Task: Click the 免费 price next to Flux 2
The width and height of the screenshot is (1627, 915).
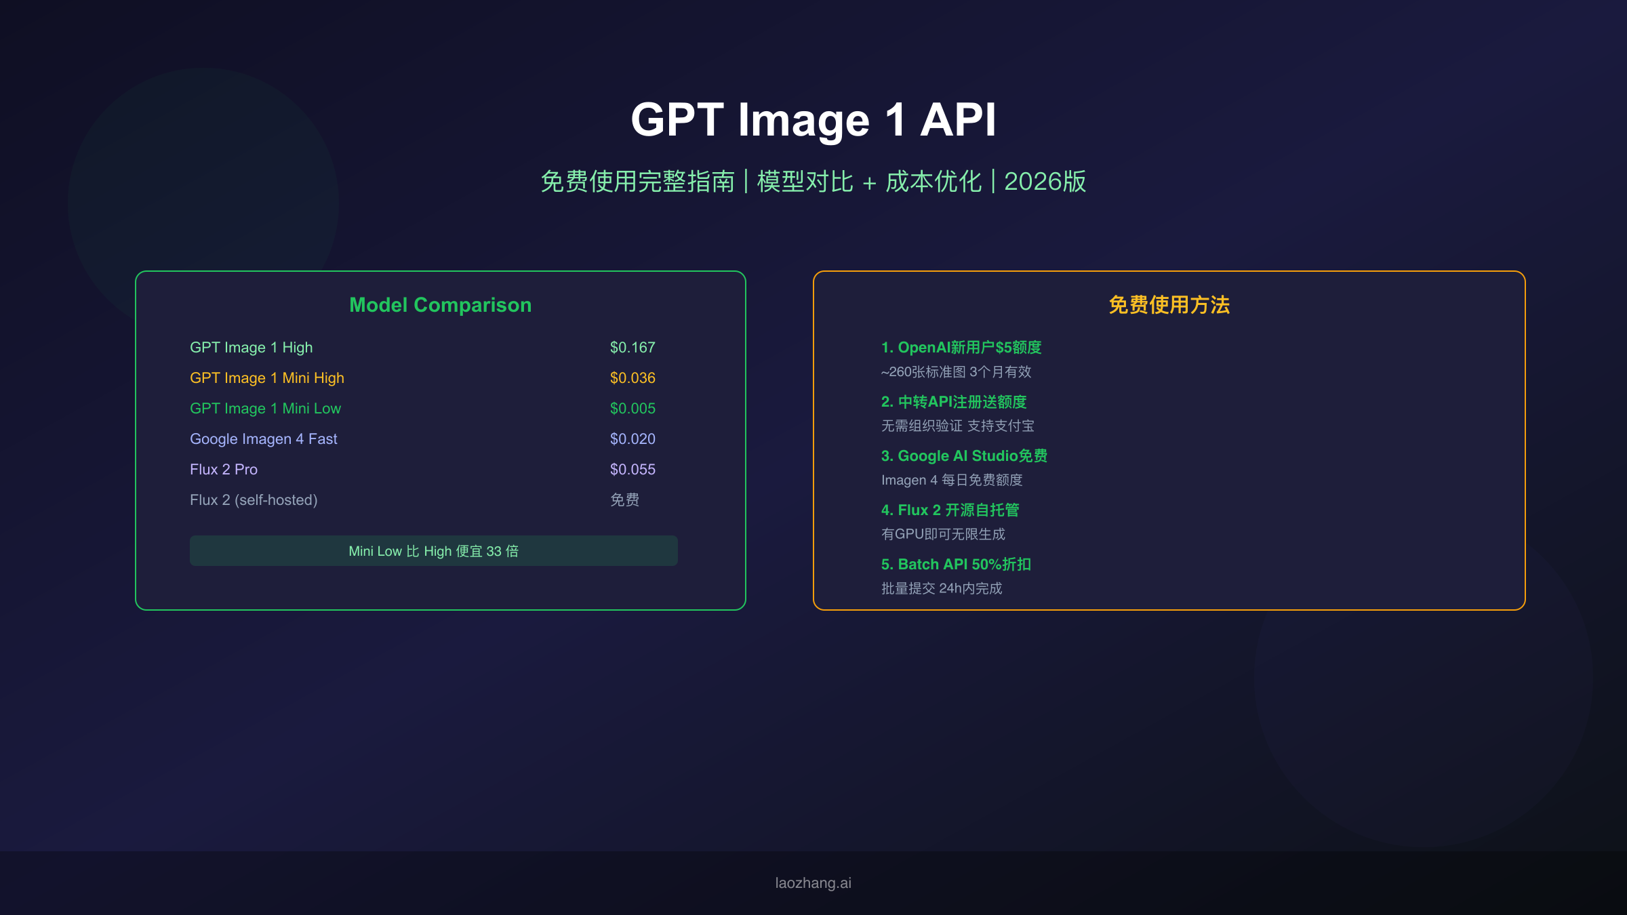Action: [x=624, y=500]
